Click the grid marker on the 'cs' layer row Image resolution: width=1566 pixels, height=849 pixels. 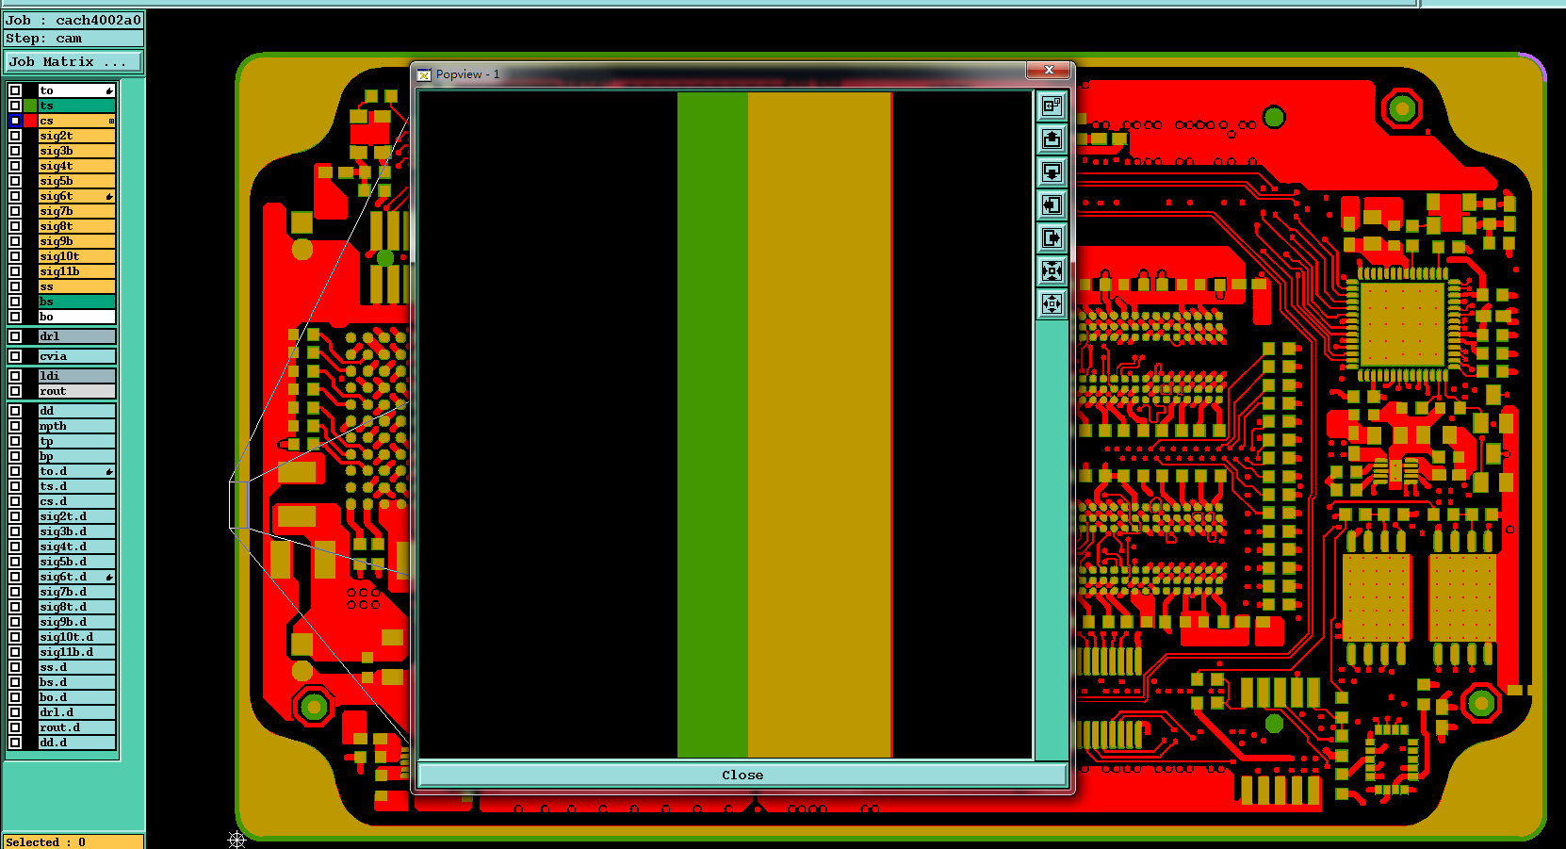point(111,121)
